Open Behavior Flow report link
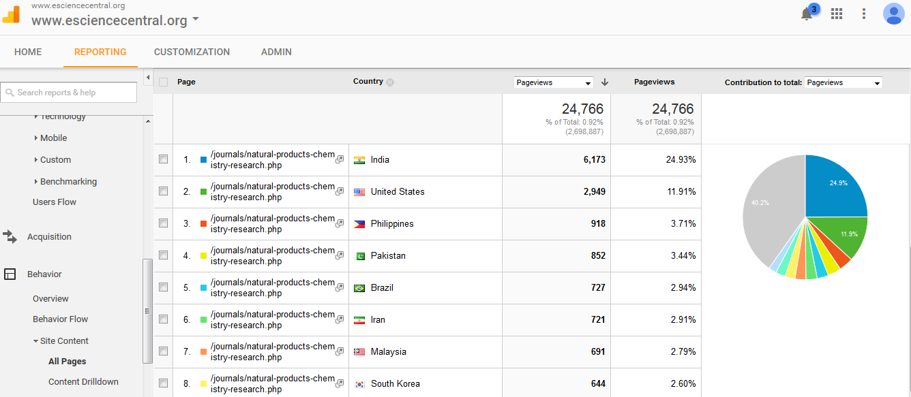 [60, 319]
